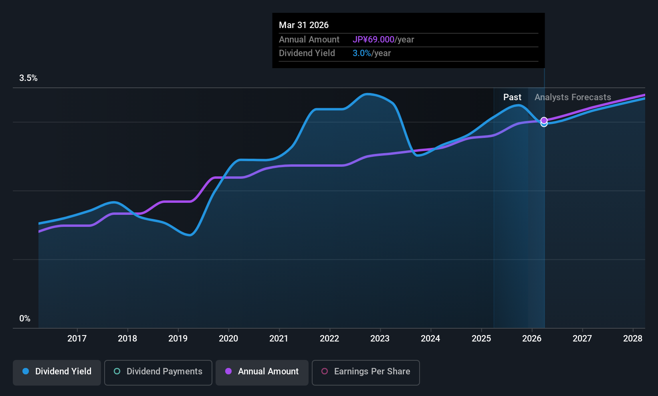Click the 2023 x-axis year label

[380, 339]
